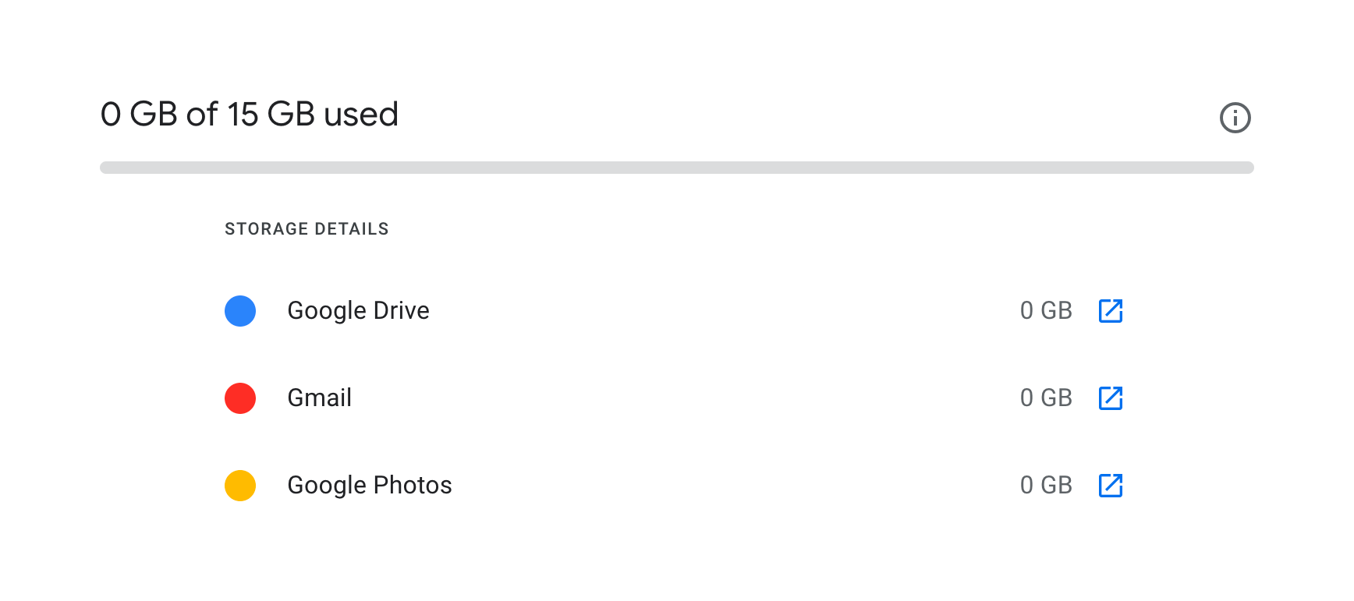1354x601 pixels.
Task: Click the word DETAILS in section header
Action: 352,229
